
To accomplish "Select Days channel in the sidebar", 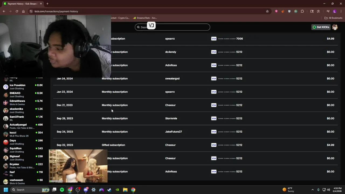I will coord(23,142).
